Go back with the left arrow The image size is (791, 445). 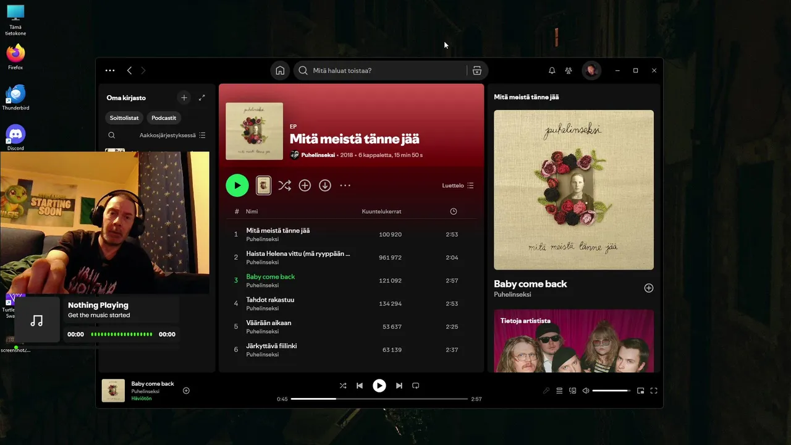tap(129, 70)
